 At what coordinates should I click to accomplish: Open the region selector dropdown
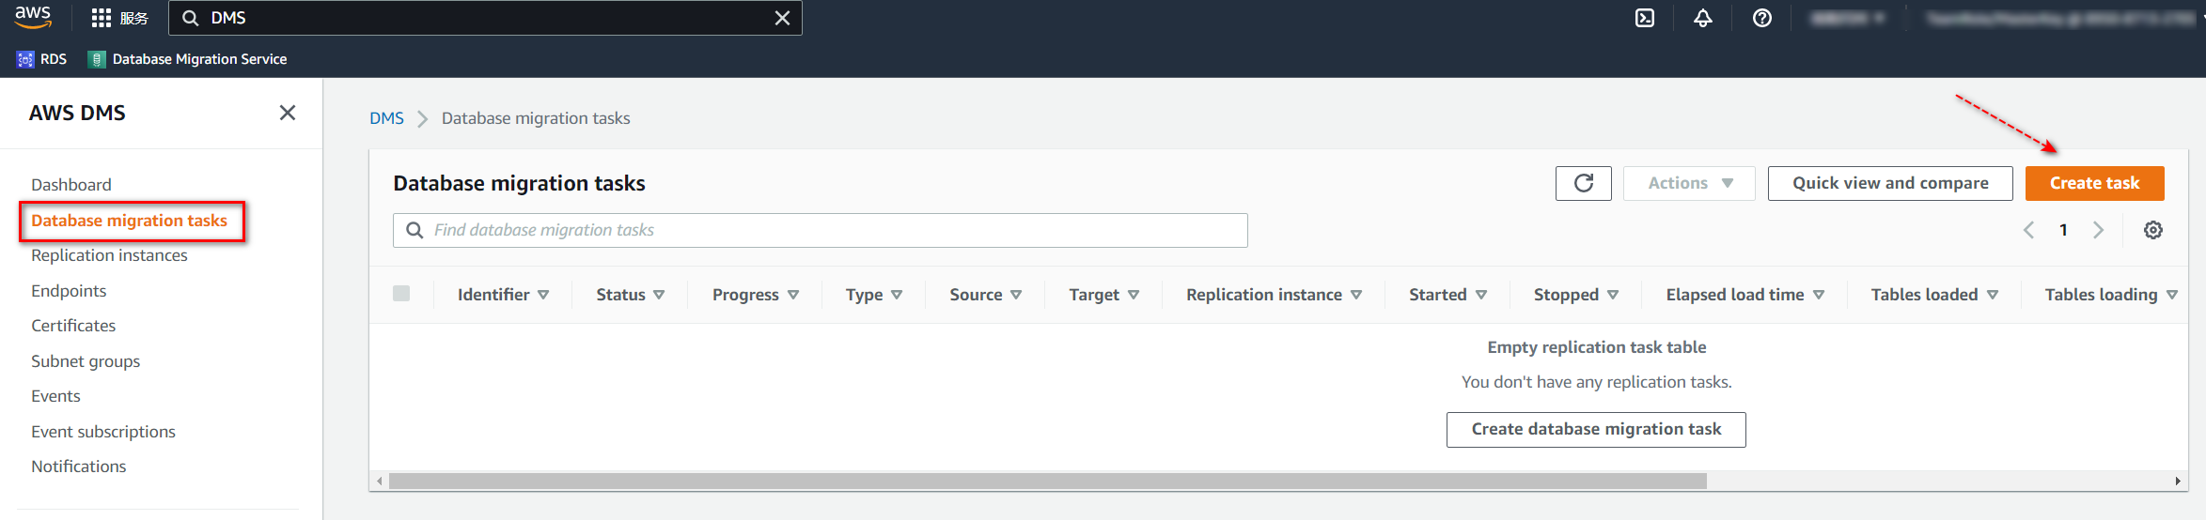point(1847,18)
